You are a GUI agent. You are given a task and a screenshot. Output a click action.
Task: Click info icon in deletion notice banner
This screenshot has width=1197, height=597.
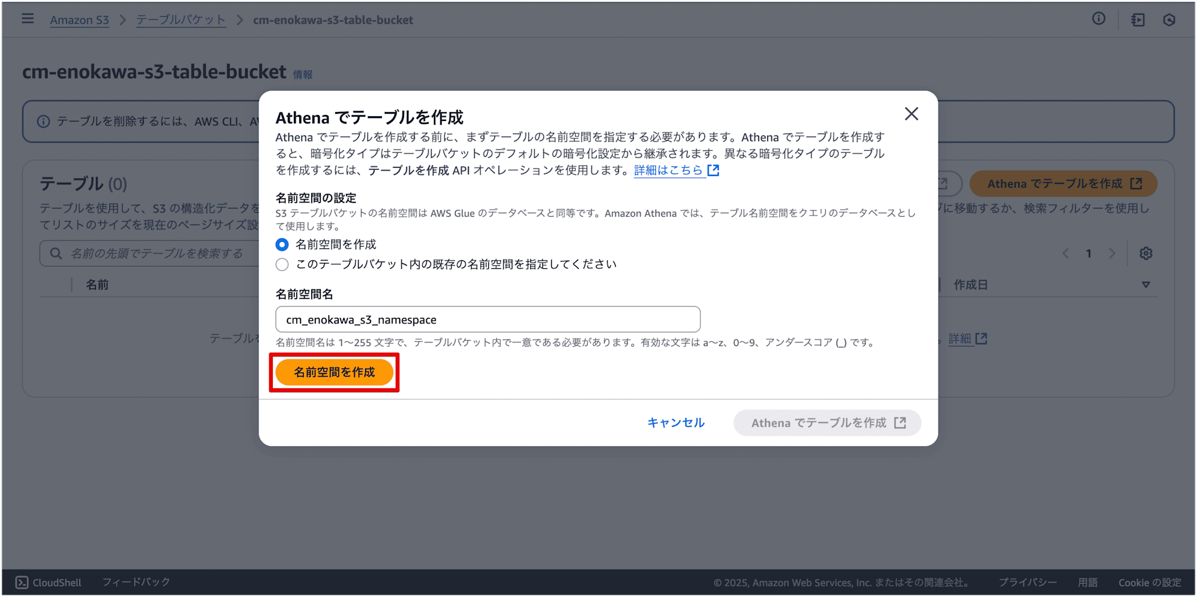(x=43, y=122)
